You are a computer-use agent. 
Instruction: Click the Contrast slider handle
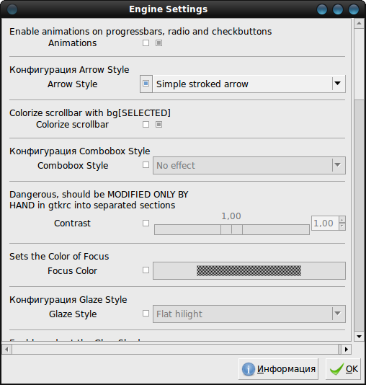point(231,229)
